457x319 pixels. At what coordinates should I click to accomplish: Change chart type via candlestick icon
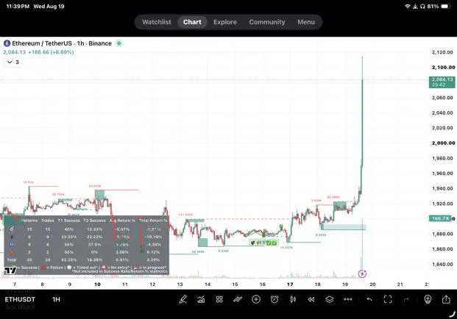tap(293, 299)
